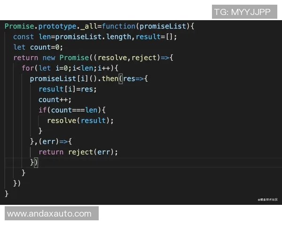
Task: Click the TG: MYYJJPP watermark label
Action: tap(244, 12)
